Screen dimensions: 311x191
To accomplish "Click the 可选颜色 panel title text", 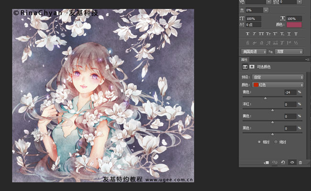I will (264, 67).
